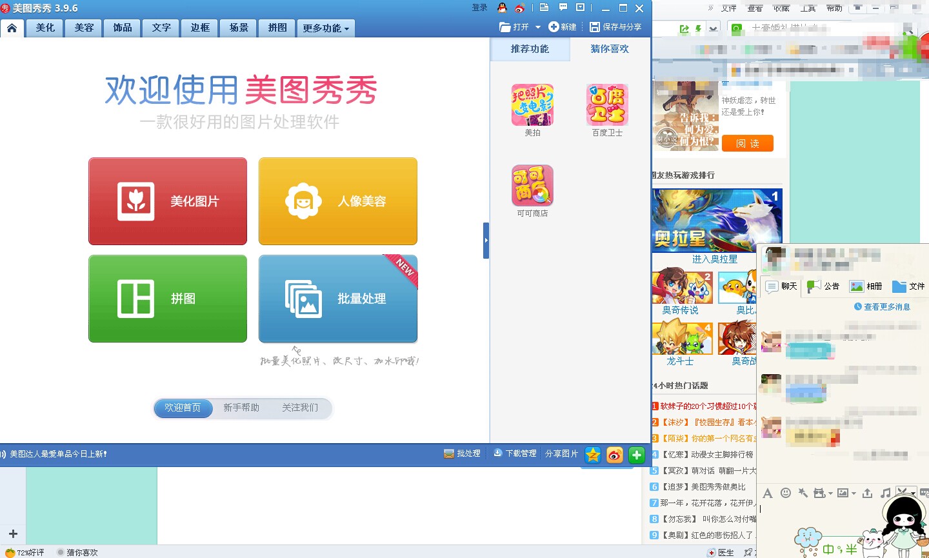
Task: Click the 新建 toolbar button
Action: tap(563, 27)
